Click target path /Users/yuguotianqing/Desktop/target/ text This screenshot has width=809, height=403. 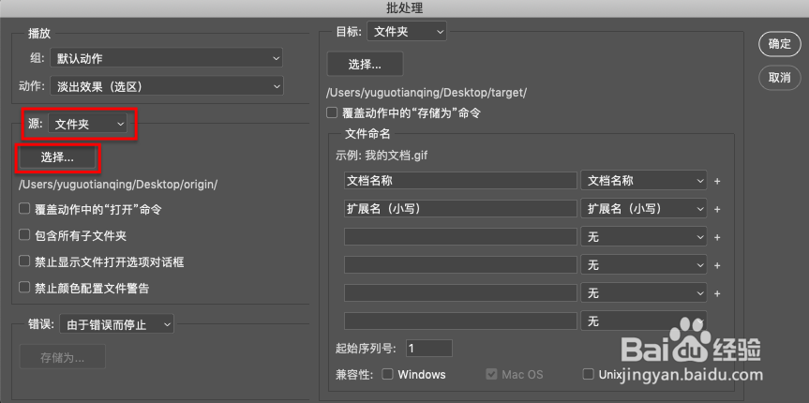427,93
